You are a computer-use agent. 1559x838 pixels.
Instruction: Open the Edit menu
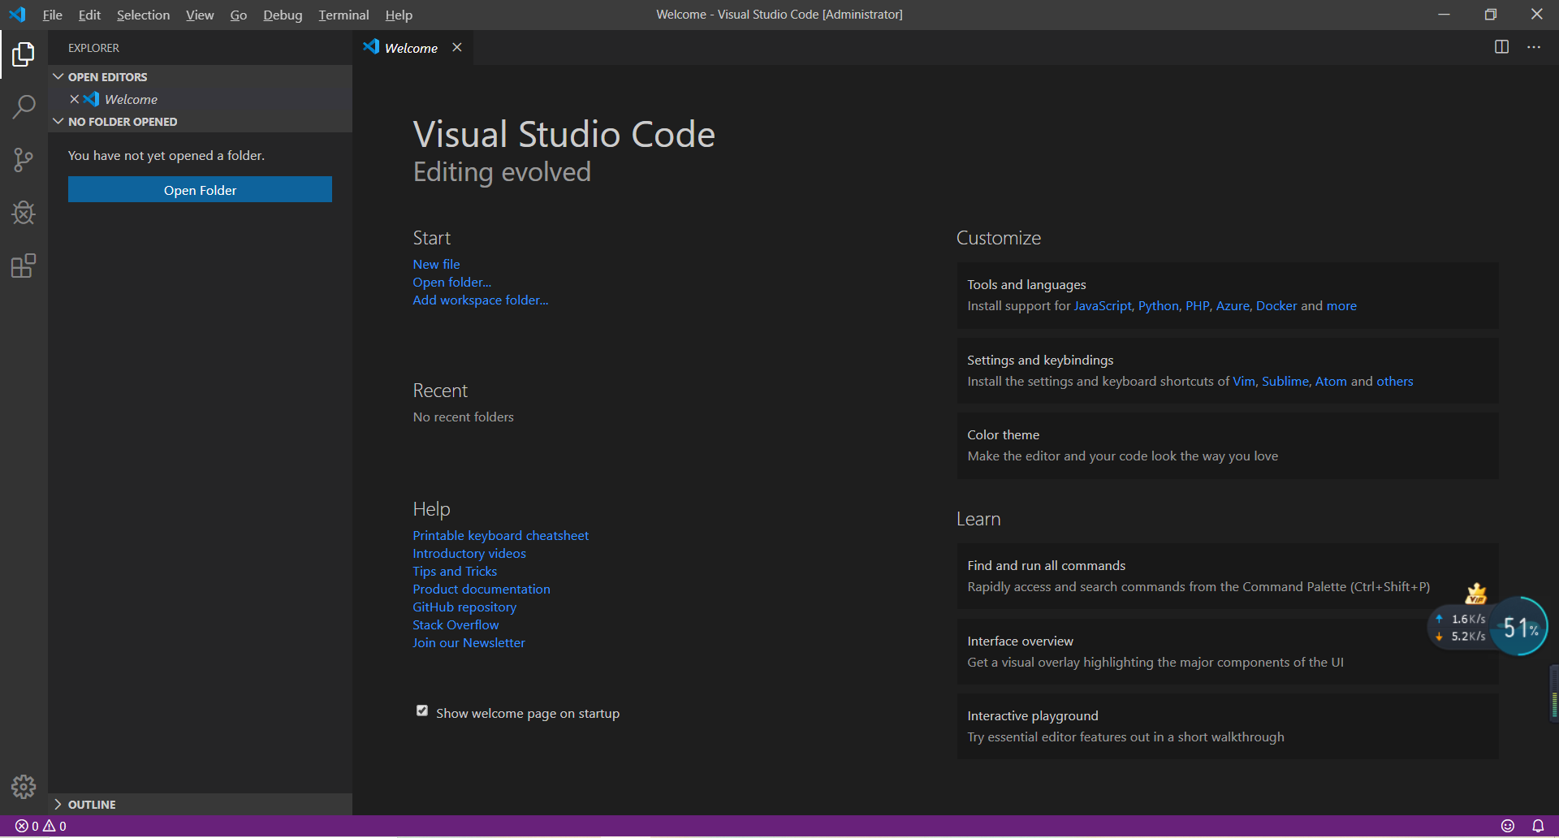(89, 15)
